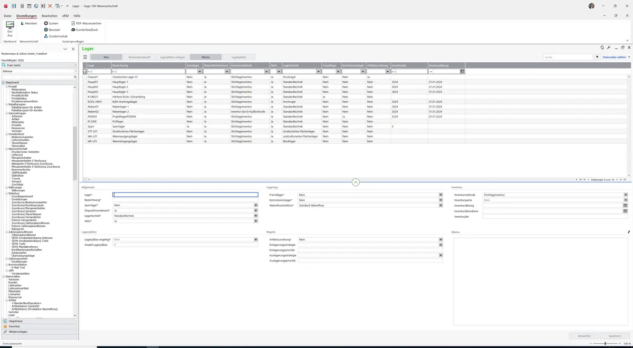633x348 pixels.
Task: Open the Inventurmethode dropdown
Action: pyautogui.click(x=626, y=195)
